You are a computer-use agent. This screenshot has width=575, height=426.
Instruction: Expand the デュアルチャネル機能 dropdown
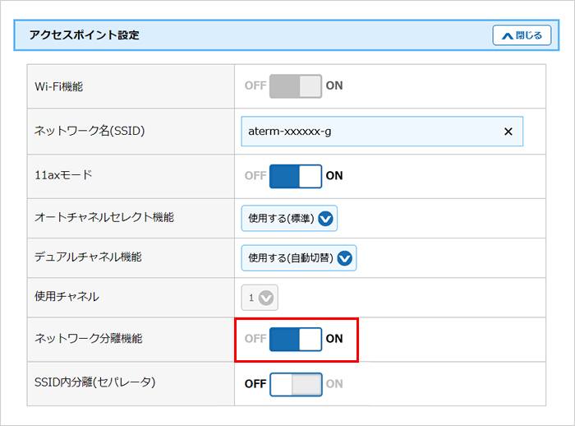[299, 258]
